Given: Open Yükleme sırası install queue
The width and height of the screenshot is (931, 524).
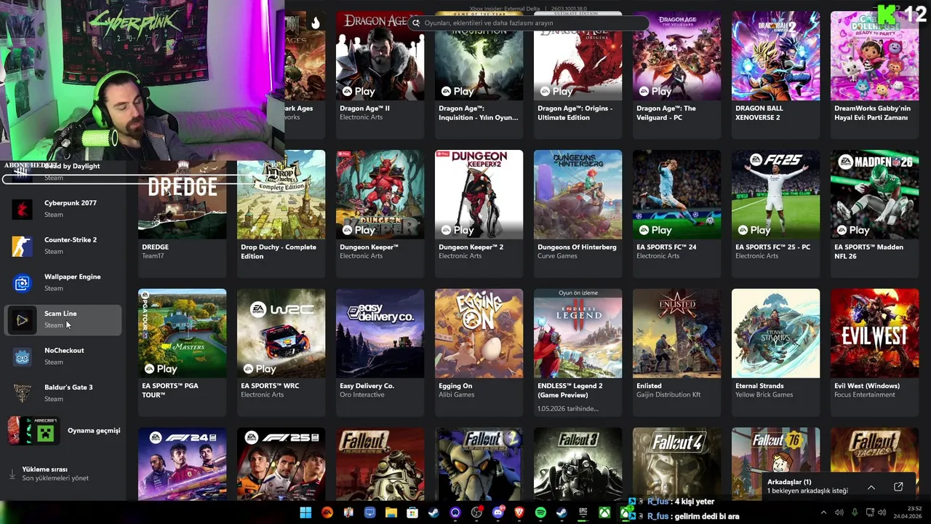Looking at the screenshot, I should pyautogui.click(x=63, y=474).
